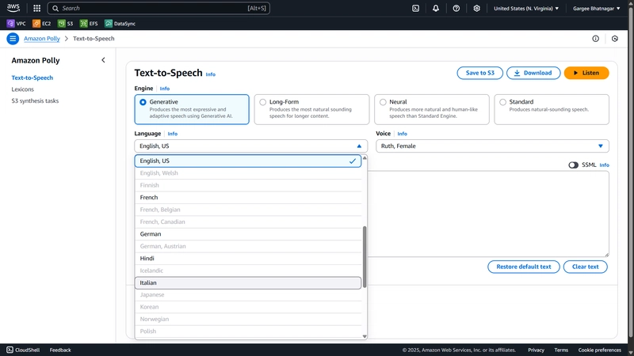The image size is (634, 356).
Task: Open the United States (N. Virginia) region menu
Action: [526, 8]
